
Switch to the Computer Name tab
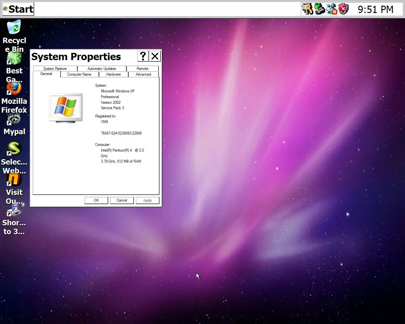coord(79,74)
